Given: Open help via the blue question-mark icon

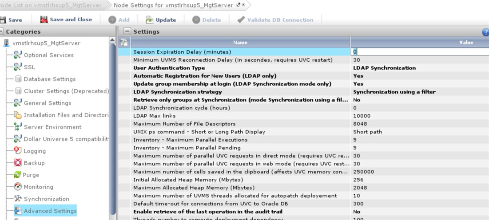Looking at the screenshot, I should tap(485, 32).
